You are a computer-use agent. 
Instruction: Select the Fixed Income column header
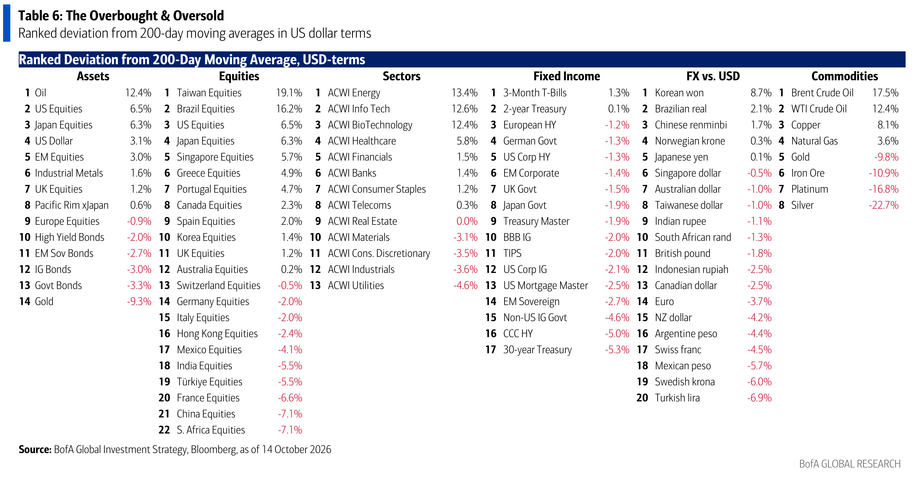click(x=566, y=76)
